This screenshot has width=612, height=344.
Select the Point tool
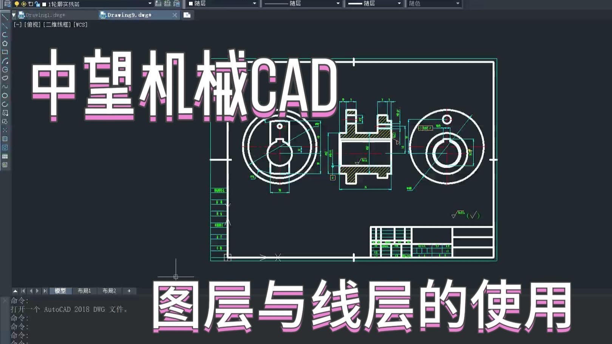(x=5, y=130)
